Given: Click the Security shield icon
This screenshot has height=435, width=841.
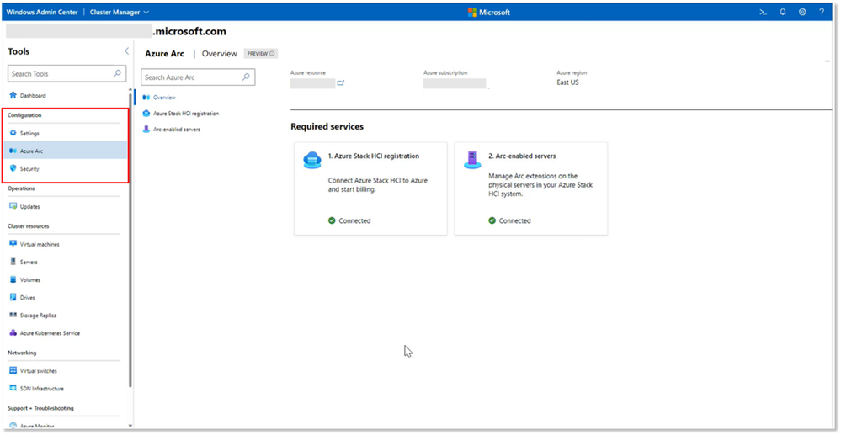Looking at the screenshot, I should click(x=13, y=168).
